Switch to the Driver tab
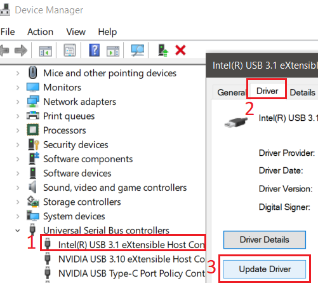318x283 pixels. tap(267, 91)
